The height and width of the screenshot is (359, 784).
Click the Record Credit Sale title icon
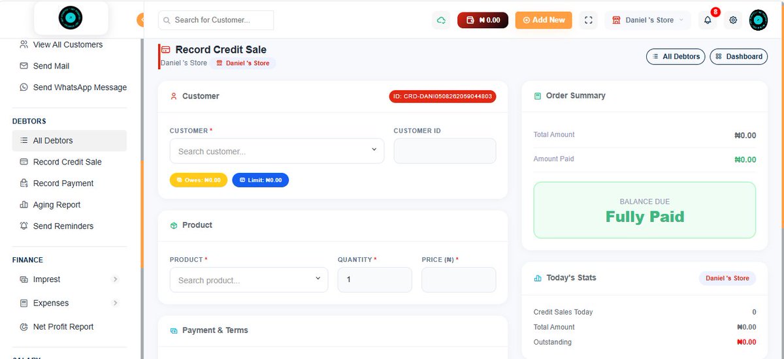(166, 50)
